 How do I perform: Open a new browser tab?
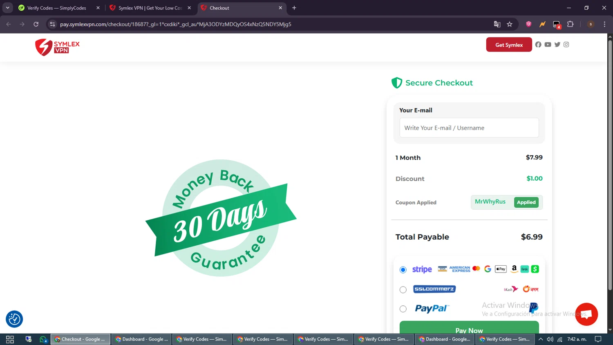294,8
